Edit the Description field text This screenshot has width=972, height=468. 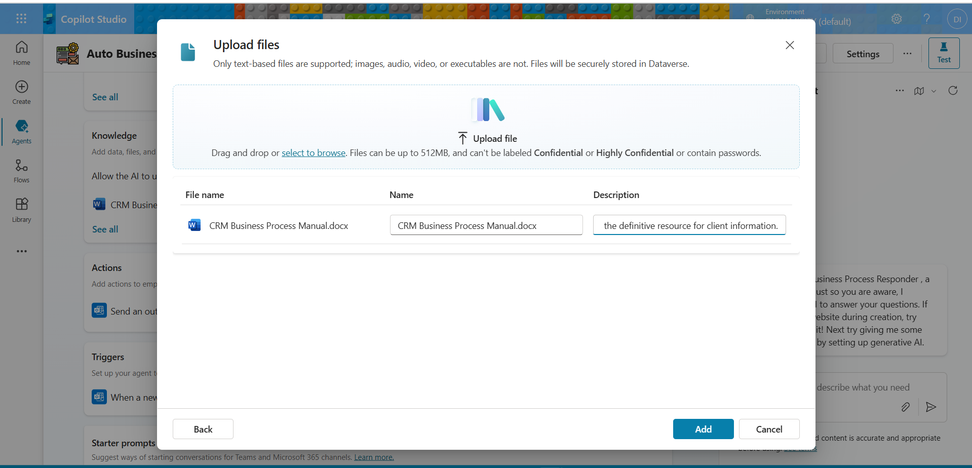pyautogui.click(x=689, y=225)
